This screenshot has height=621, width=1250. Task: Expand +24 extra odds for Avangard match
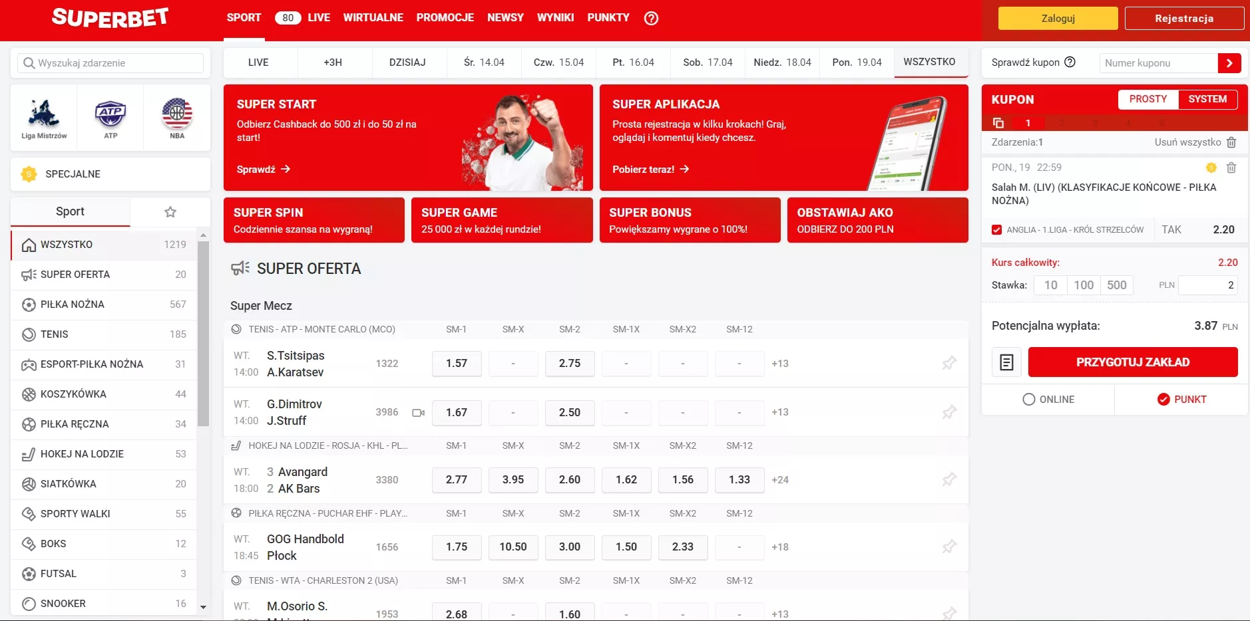780,480
